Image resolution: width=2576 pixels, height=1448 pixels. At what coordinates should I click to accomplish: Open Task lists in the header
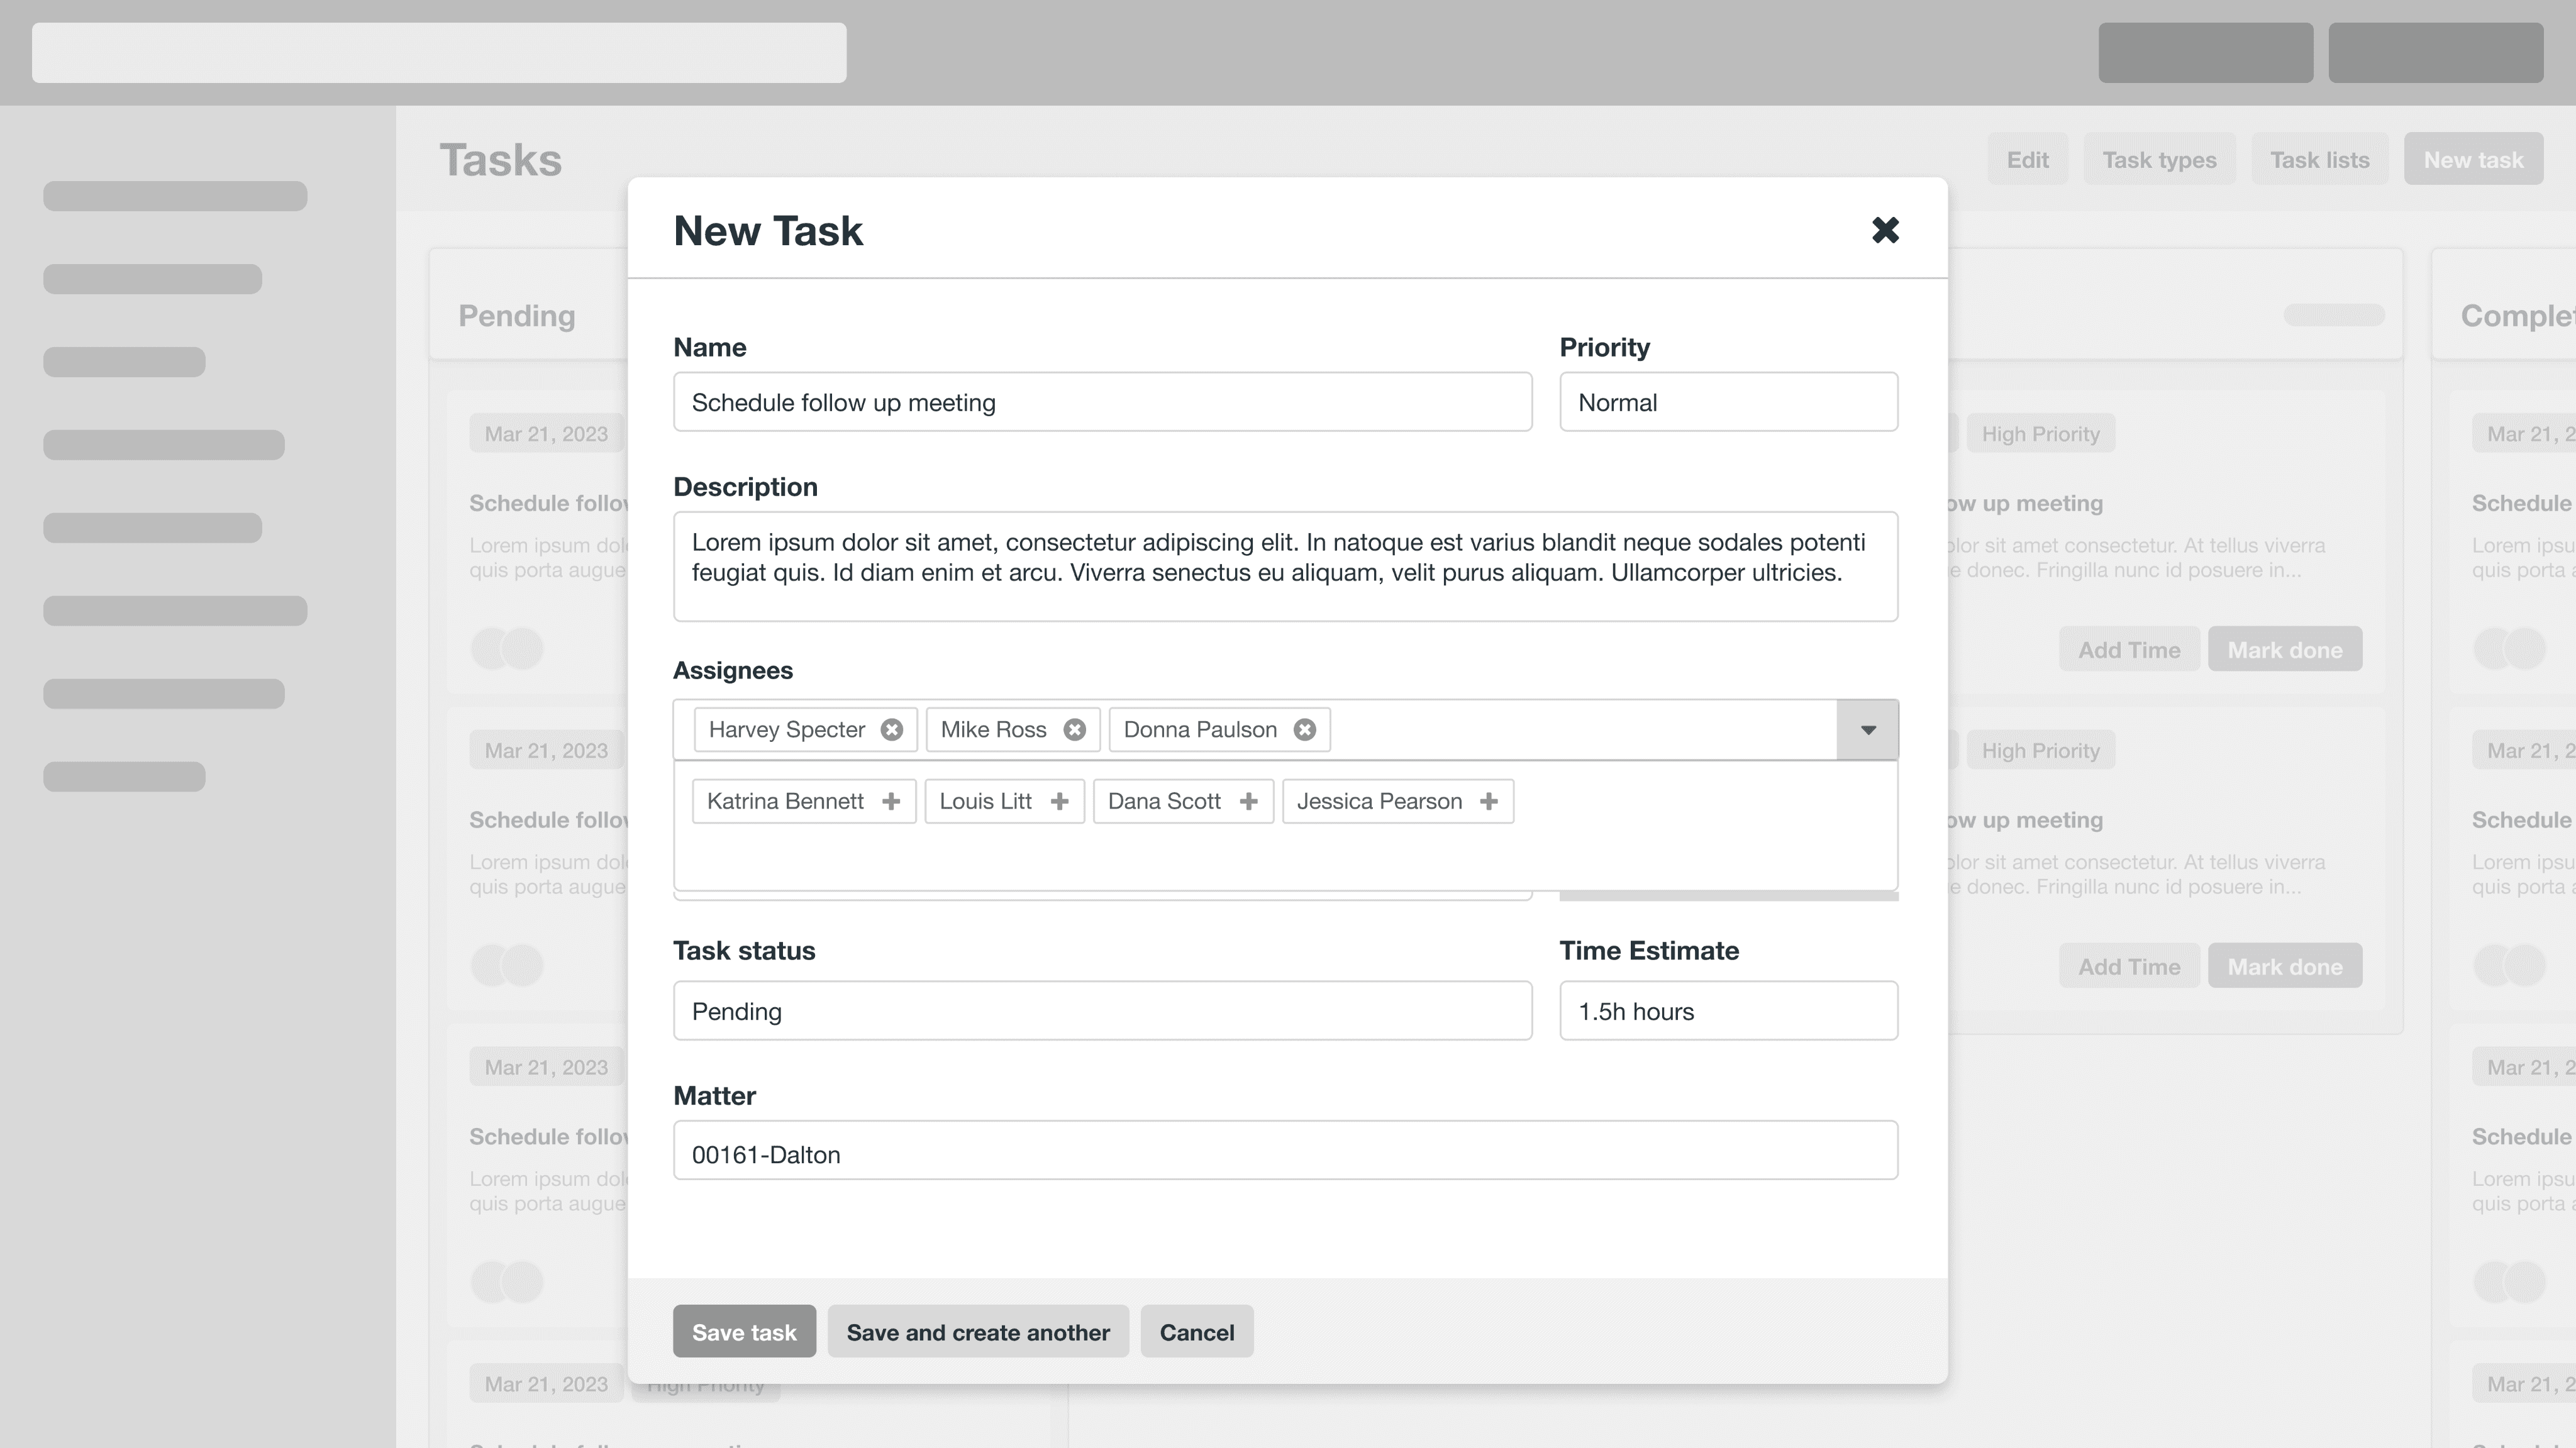tap(2319, 160)
